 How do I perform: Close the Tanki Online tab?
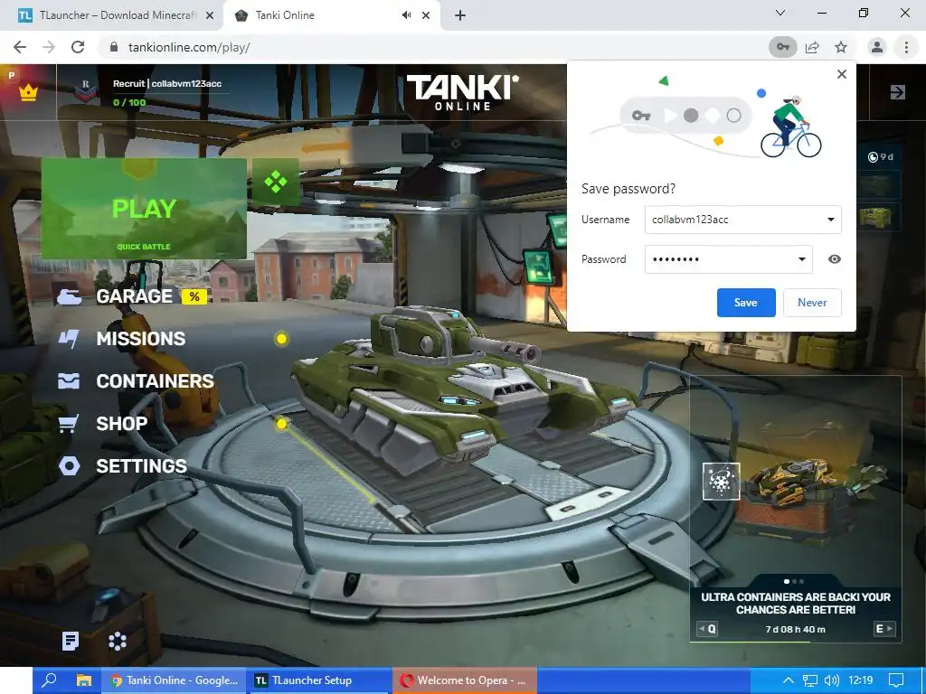coord(426,15)
